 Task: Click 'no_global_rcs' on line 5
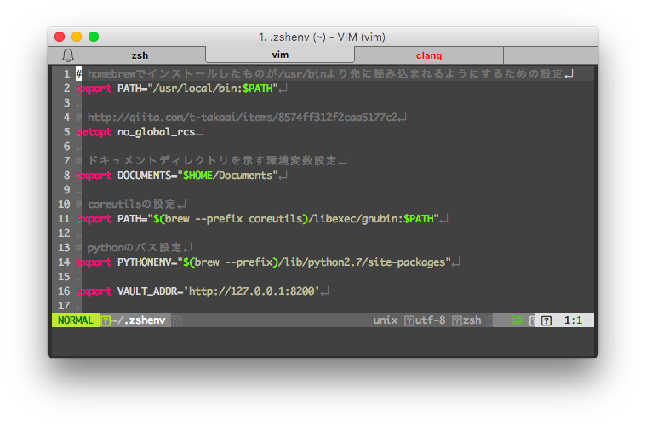click(x=156, y=132)
